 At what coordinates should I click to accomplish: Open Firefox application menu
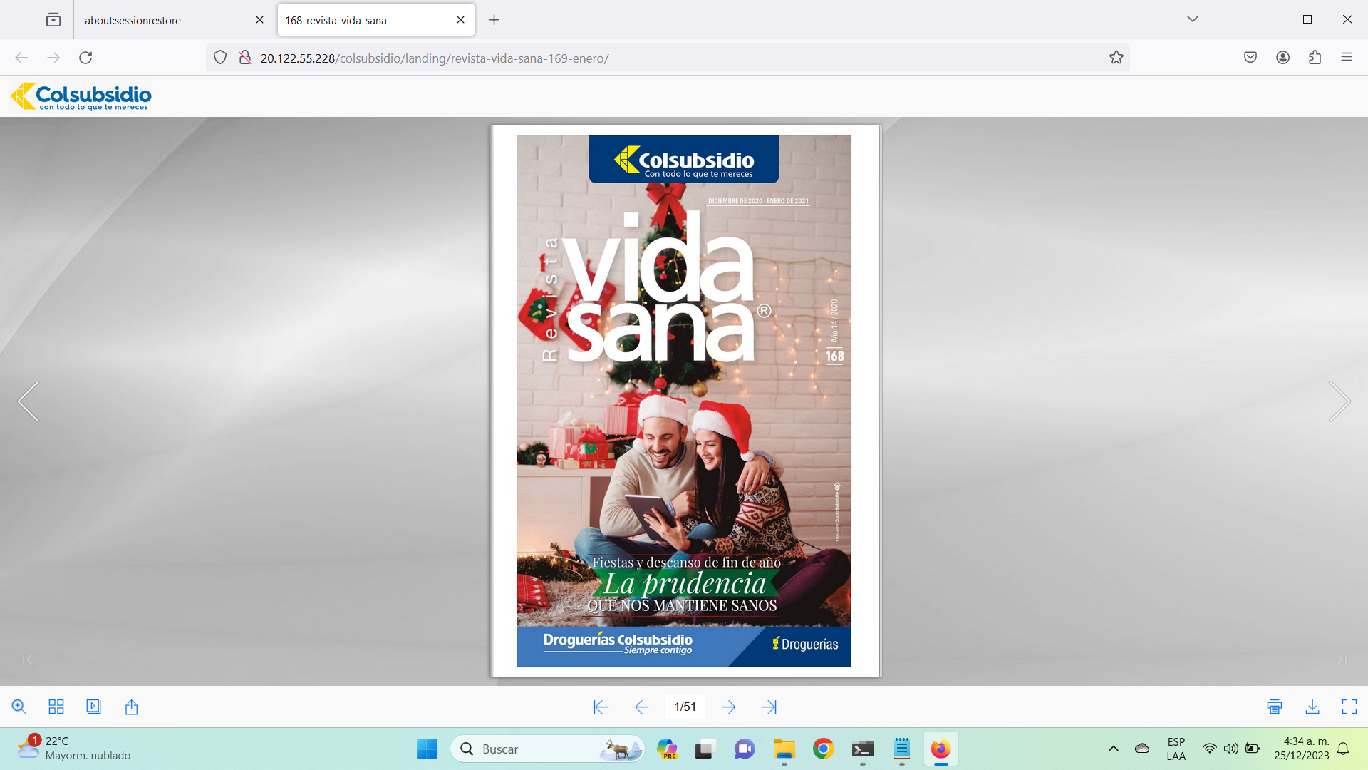coord(1346,58)
